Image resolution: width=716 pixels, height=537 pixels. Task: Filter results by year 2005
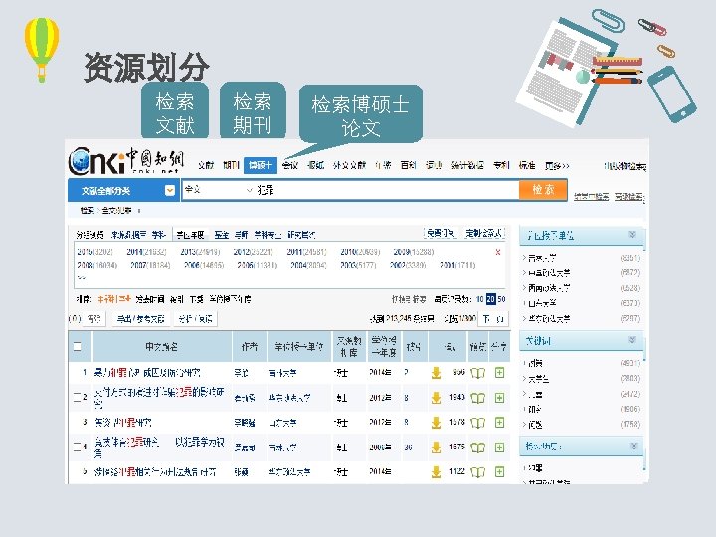pos(258,265)
